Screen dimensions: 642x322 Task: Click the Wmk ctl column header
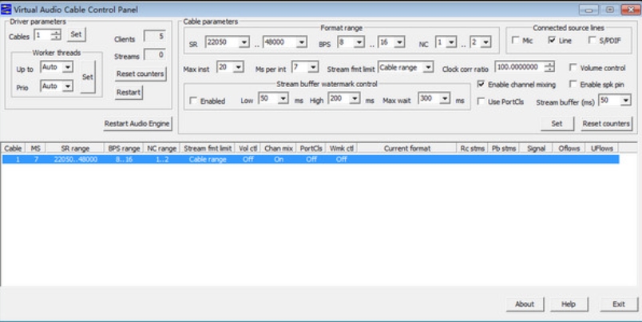342,149
